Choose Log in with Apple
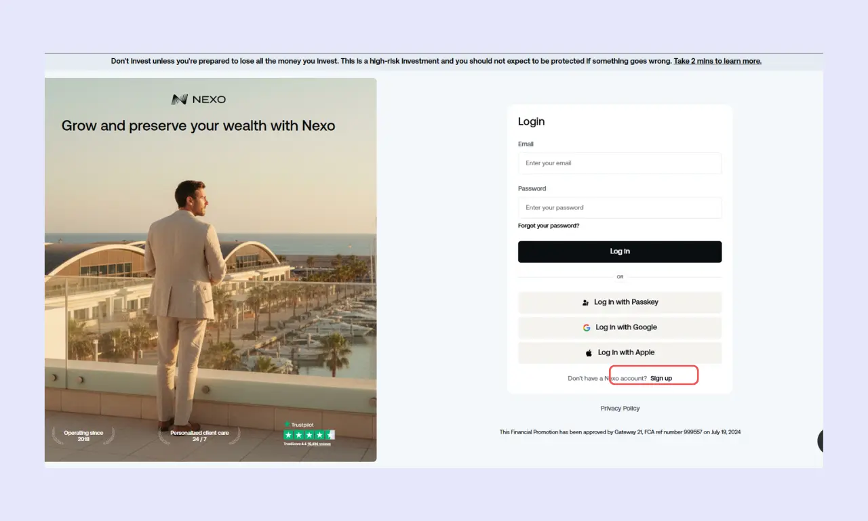This screenshot has height=521, width=868. [620, 352]
